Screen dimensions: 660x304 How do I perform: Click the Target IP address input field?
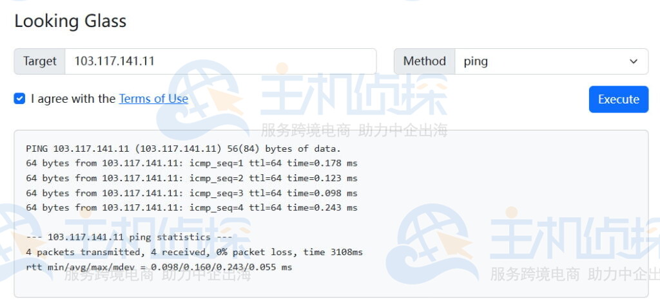click(220, 61)
